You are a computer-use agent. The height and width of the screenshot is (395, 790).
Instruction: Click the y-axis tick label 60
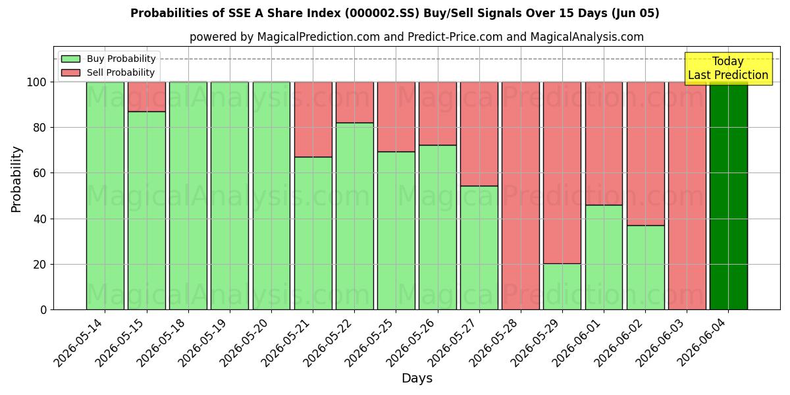(40, 173)
